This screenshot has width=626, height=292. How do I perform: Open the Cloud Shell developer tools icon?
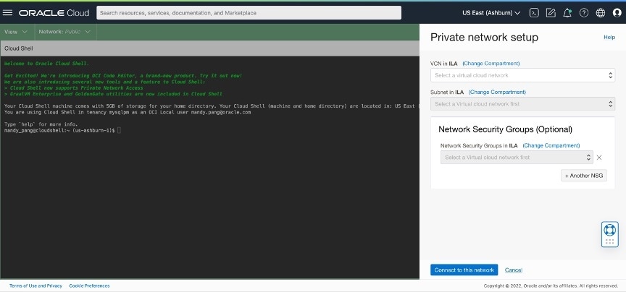click(534, 13)
